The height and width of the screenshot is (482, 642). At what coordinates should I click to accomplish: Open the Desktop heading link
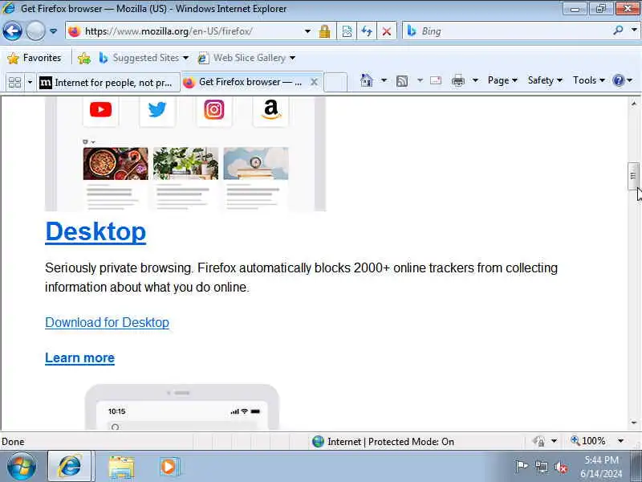pyautogui.click(x=95, y=231)
